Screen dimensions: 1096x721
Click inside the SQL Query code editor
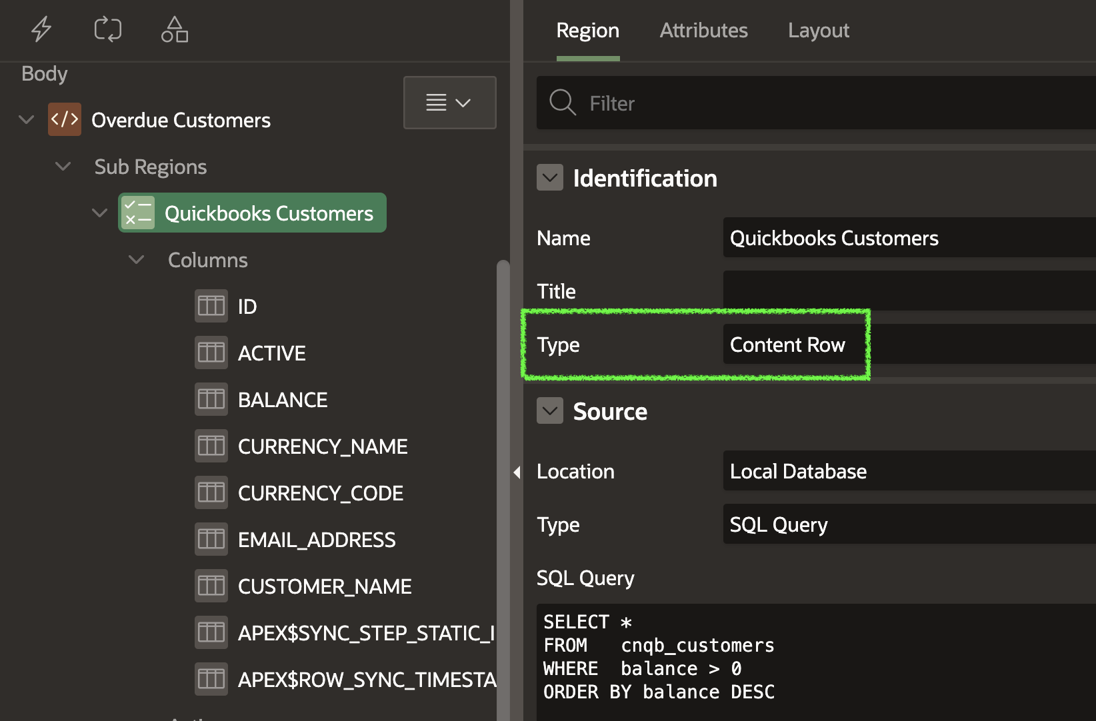(x=816, y=662)
